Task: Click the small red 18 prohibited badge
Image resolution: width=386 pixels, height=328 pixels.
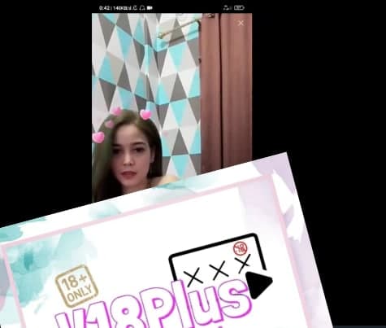Action: click(x=241, y=248)
